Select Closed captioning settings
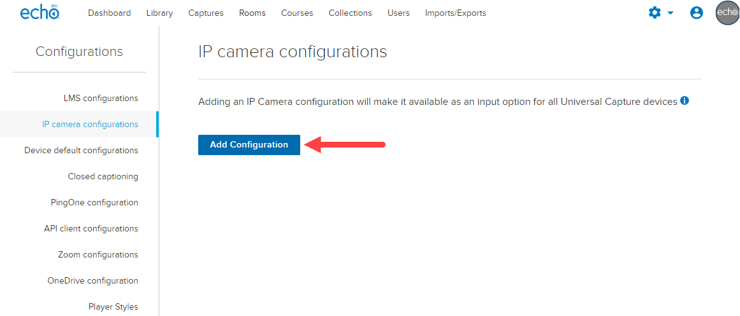 103,176
